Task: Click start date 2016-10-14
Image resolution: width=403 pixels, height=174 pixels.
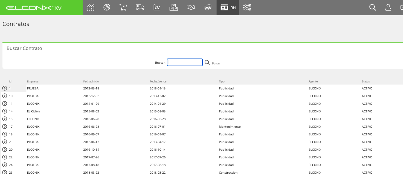Action: [x=91, y=149]
